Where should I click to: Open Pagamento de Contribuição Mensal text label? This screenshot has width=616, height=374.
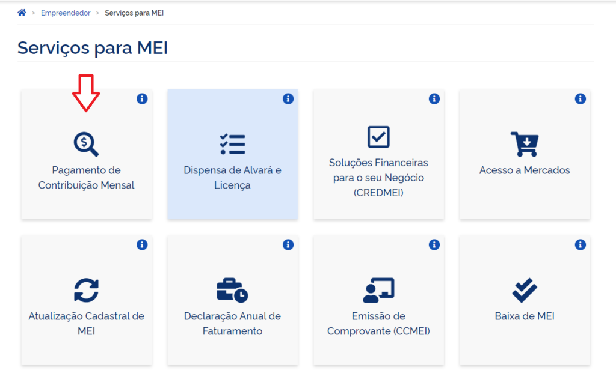(x=86, y=178)
